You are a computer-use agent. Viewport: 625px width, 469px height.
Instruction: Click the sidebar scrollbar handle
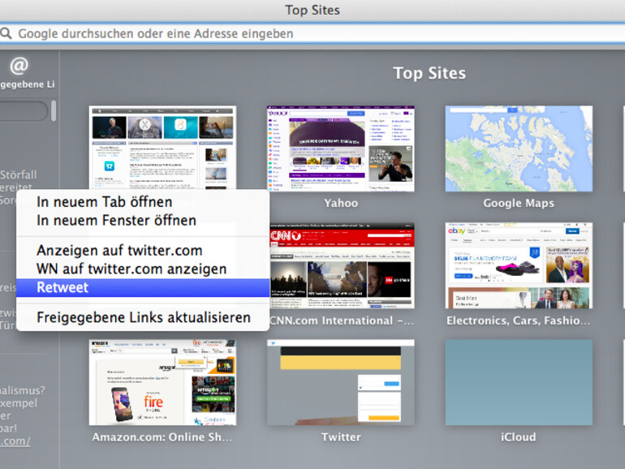pyautogui.click(x=54, y=110)
